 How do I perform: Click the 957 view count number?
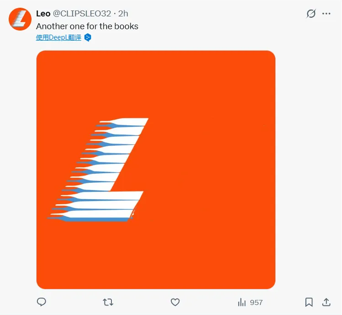(x=256, y=302)
